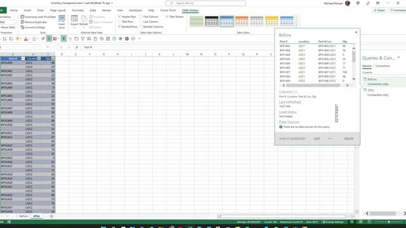This screenshot has width=406, height=228.
Task: Select the orange table style swatch
Action: point(242,21)
